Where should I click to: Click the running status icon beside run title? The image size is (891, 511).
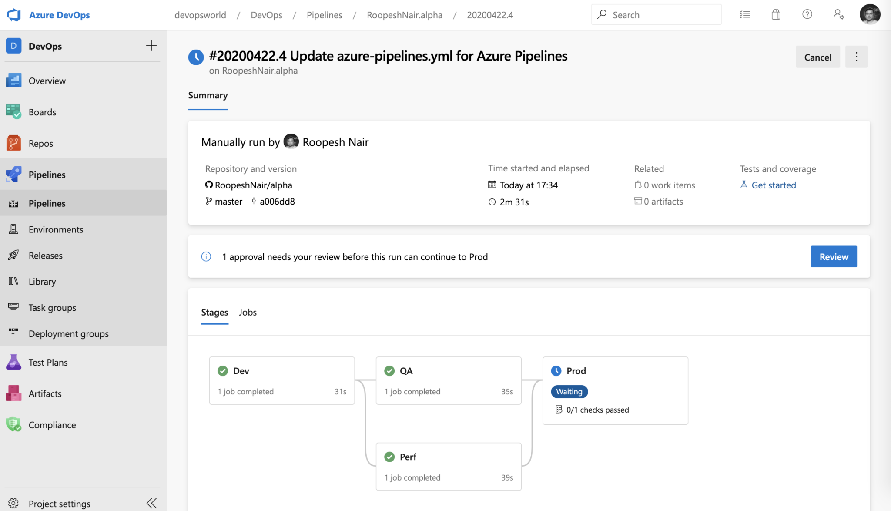(196, 57)
